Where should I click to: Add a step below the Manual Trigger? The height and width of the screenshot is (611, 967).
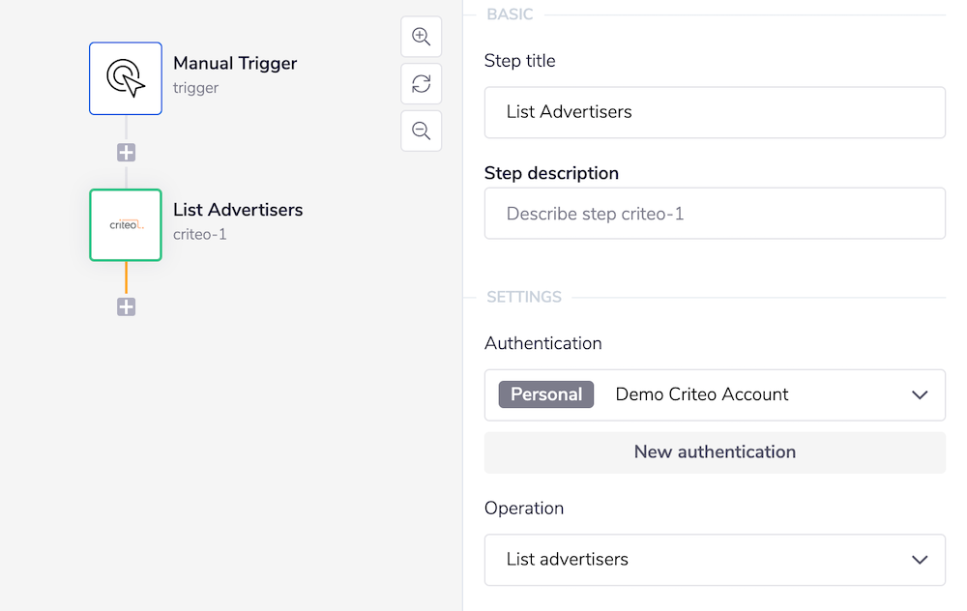pyautogui.click(x=125, y=152)
